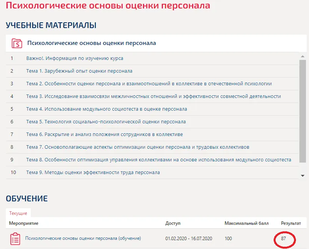Click the clipboard checklist icon in training row
The width and height of the screenshot is (309, 249).
coord(15,239)
